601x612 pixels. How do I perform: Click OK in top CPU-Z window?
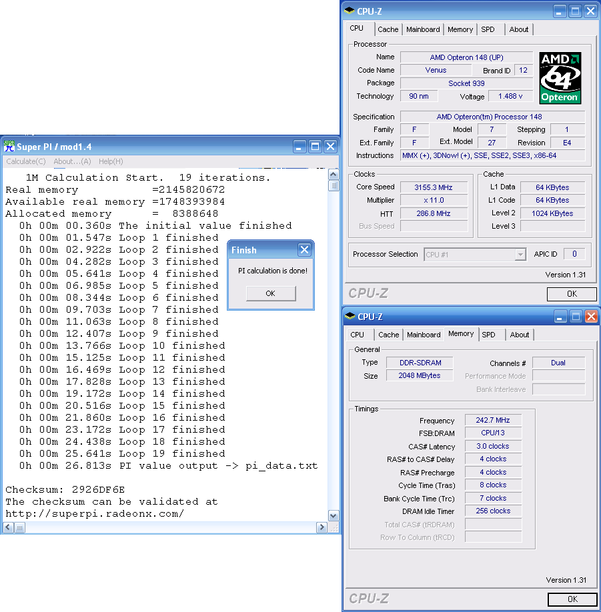[x=572, y=294]
